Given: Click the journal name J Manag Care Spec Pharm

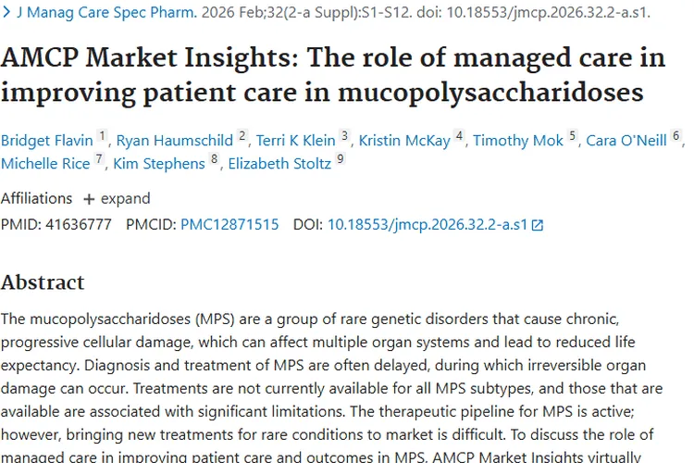Looking at the screenshot, I should point(105,14).
